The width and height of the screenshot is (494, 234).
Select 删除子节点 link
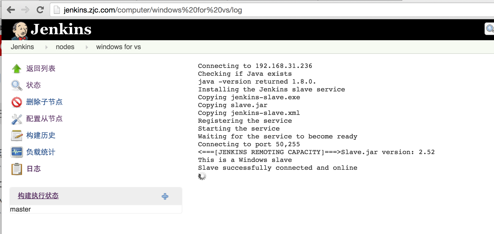point(44,102)
